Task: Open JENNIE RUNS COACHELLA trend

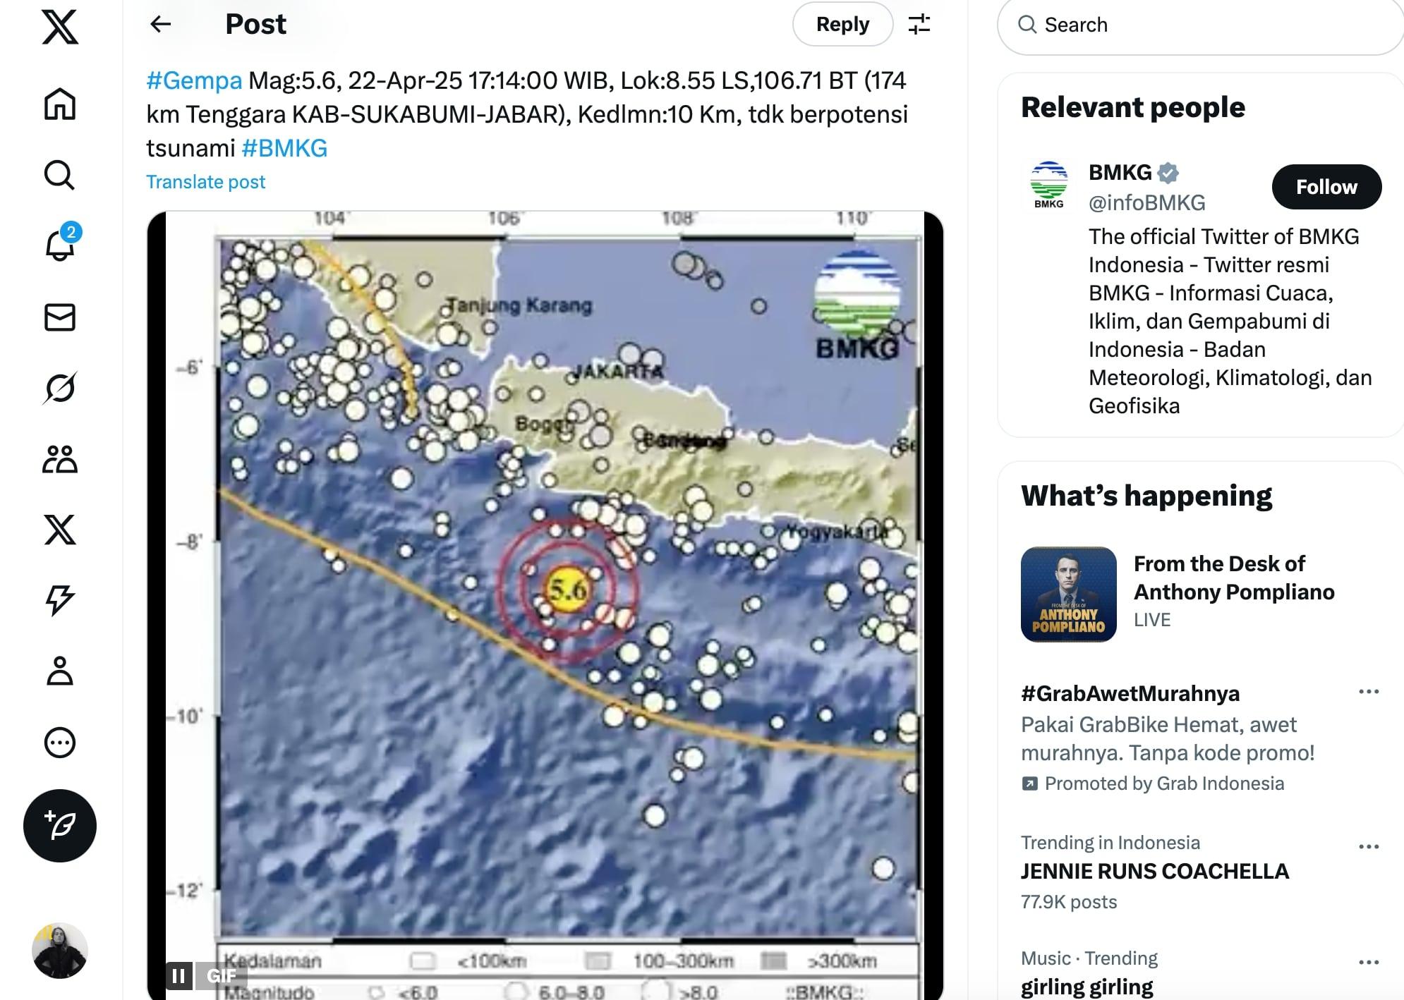Action: pos(1154,872)
